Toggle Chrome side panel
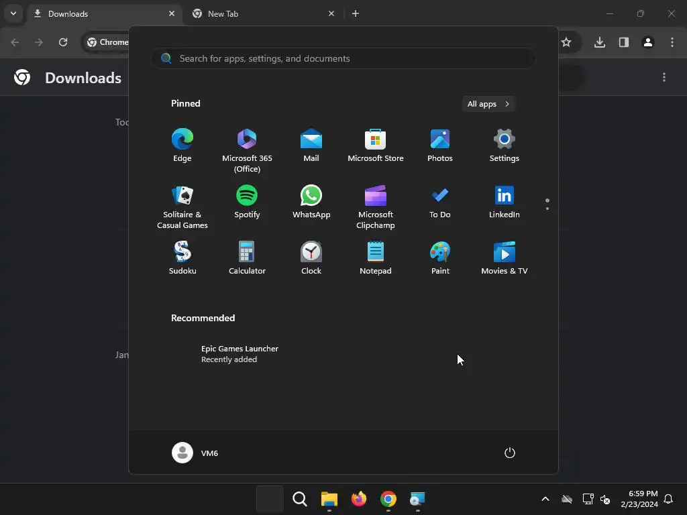The height and width of the screenshot is (515, 687). (624, 42)
